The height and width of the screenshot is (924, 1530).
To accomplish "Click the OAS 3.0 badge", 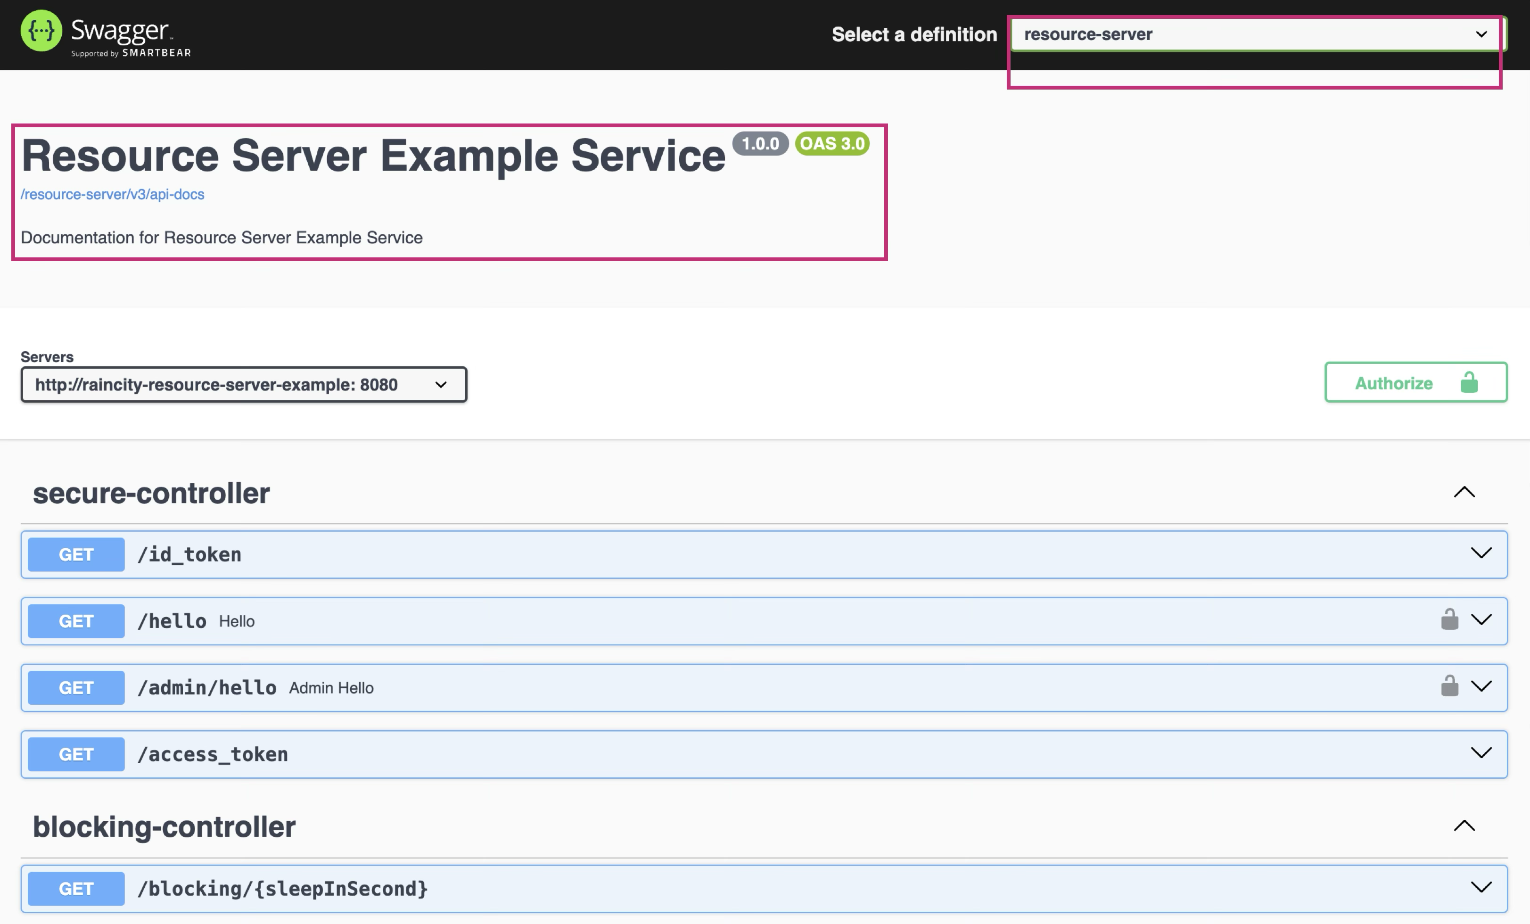I will click(x=832, y=143).
